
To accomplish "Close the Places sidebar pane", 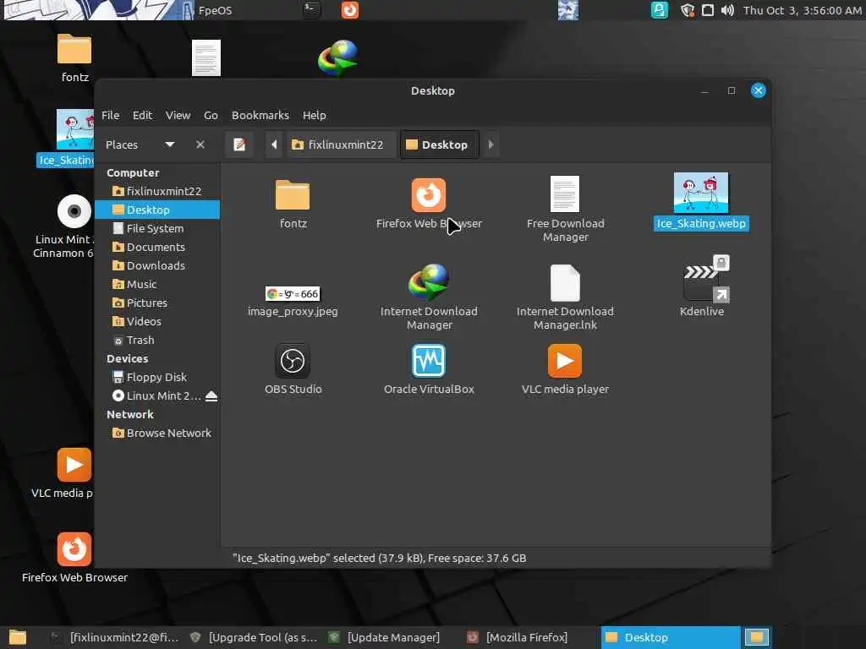I will coord(200,145).
